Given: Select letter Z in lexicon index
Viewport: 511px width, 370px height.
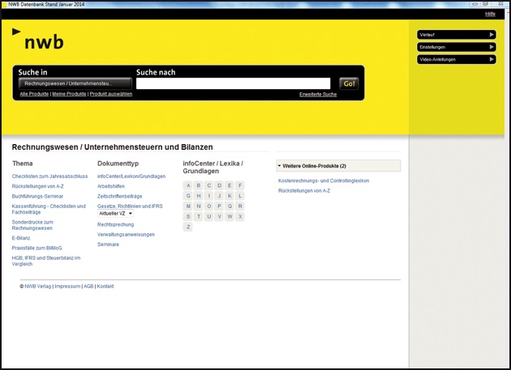Looking at the screenshot, I should click(188, 228).
